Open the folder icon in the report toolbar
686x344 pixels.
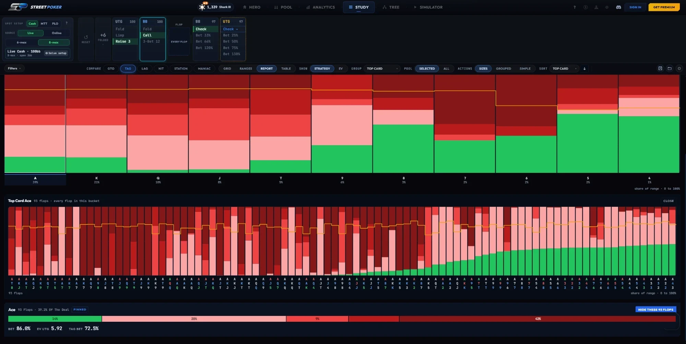coord(669,68)
